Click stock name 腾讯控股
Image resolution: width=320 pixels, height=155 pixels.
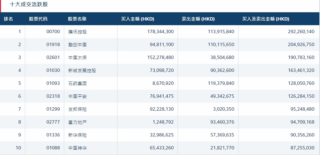78,32
